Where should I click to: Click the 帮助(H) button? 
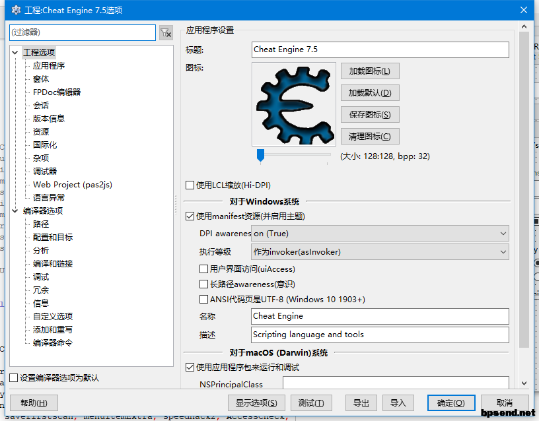click(34, 403)
